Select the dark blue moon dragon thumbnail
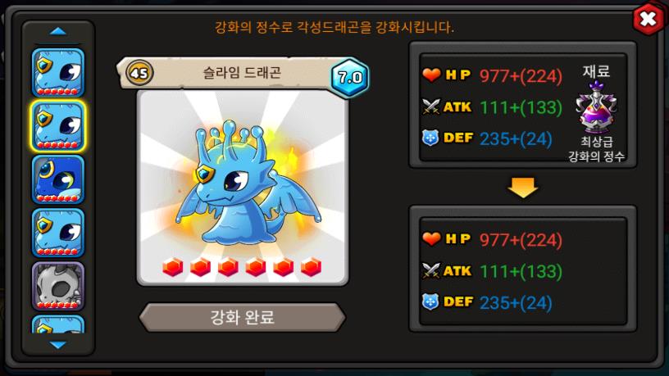 pos(58,179)
